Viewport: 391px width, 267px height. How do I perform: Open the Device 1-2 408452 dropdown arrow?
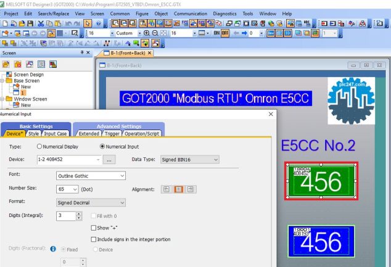coord(98,160)
